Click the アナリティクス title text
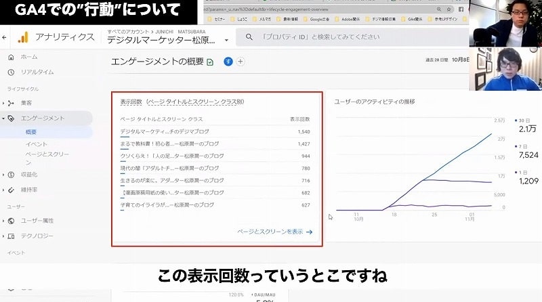542x302 pixels. coord(65,37)
